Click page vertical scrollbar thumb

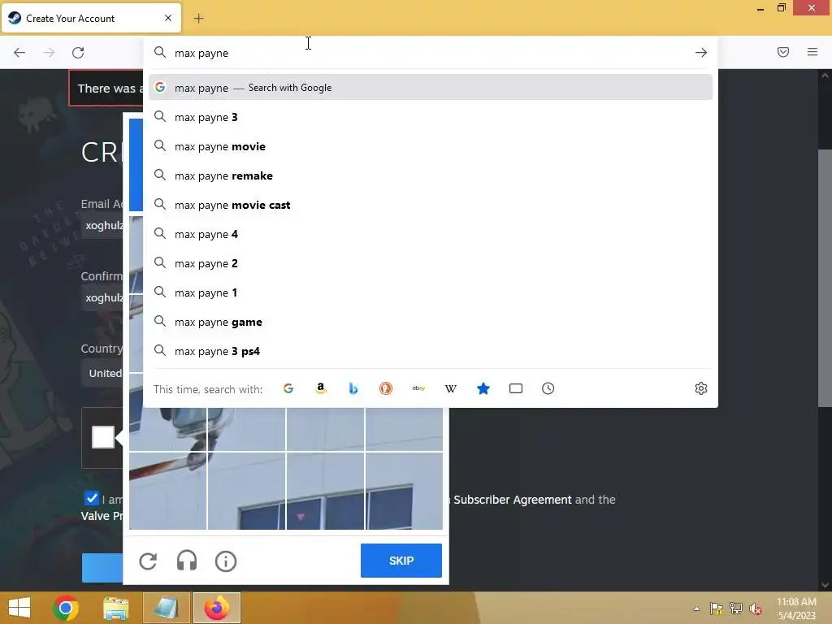coord(825,279)
